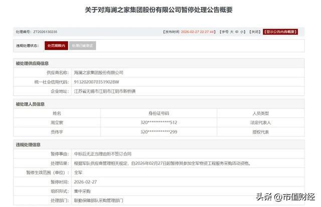Screen dimensions: 321x207
Task: Click supplier name value 海澜之家集团股份有限公司
Action: tap(98, 72)
